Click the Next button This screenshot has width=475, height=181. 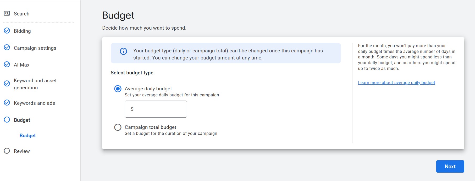[450, 166]
